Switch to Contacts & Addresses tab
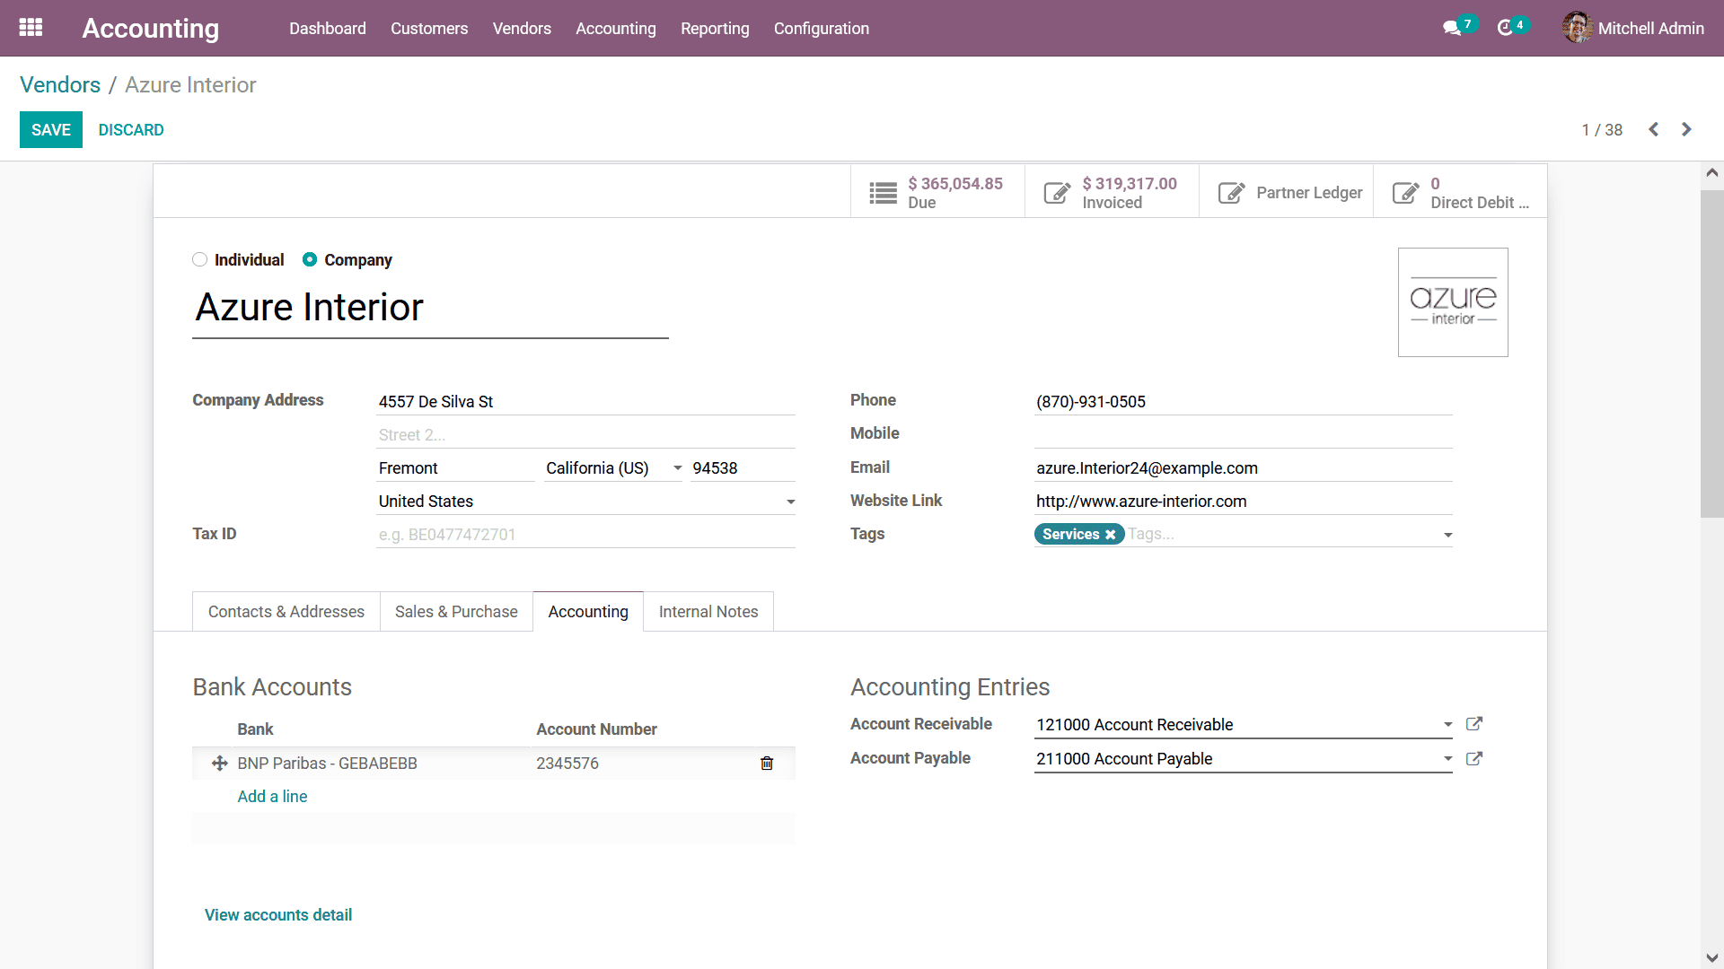 pyautogui.click(x=286, y=612)
